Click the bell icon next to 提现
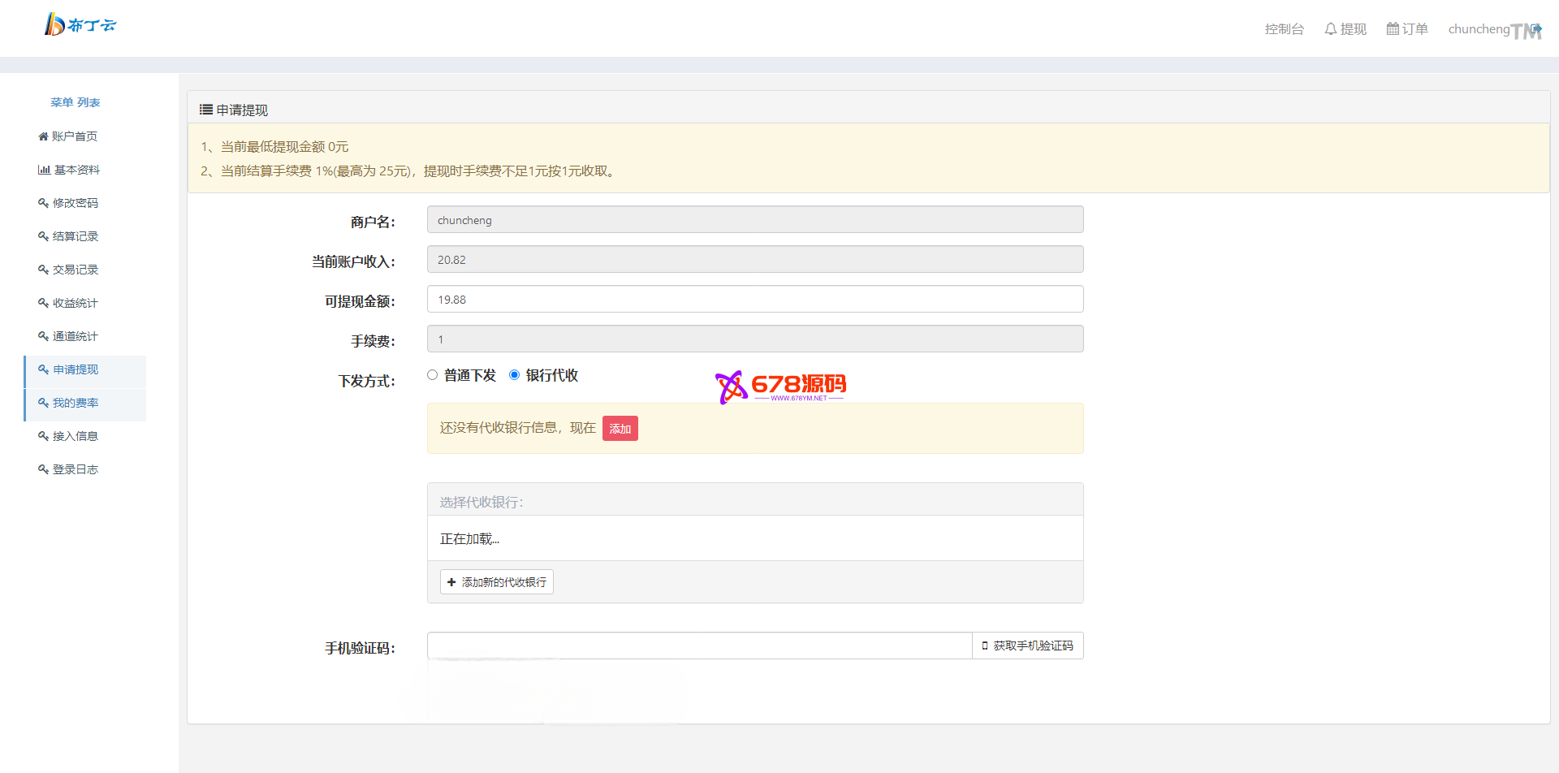The image size is (1559, 773). pos(1330,29)
